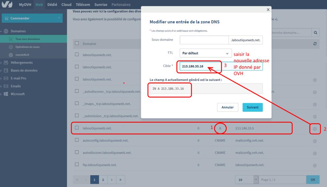This screenshot has height=187, width=327.
Task: Open the Dédié top menu
Action: 52,4
